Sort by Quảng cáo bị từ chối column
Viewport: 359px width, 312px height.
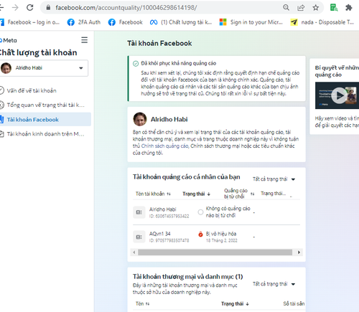click(239, 194)
